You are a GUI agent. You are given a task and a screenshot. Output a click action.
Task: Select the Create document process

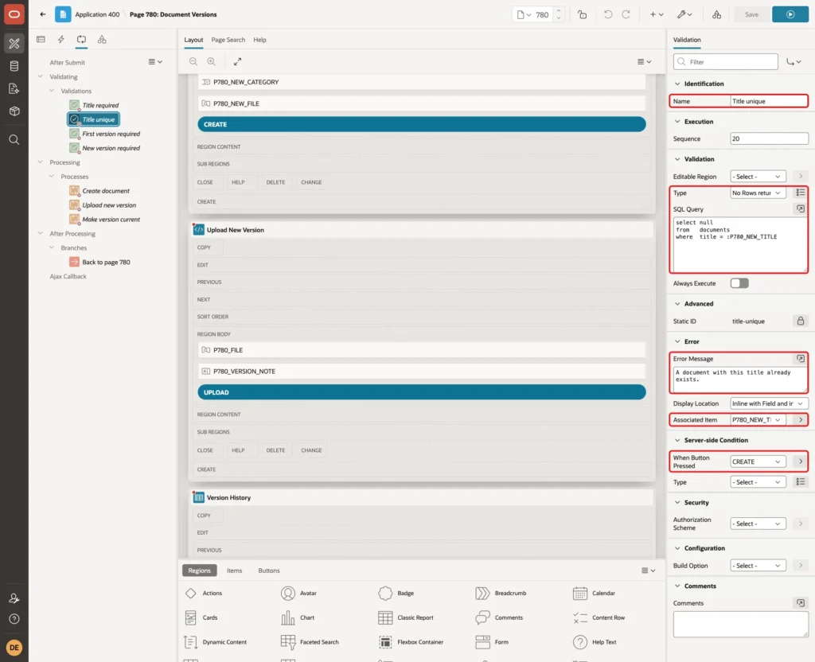click(106, 191)
